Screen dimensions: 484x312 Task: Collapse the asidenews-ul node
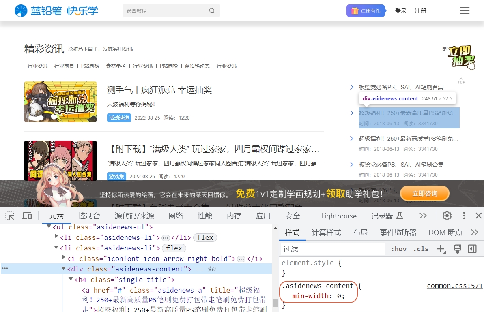49,227
